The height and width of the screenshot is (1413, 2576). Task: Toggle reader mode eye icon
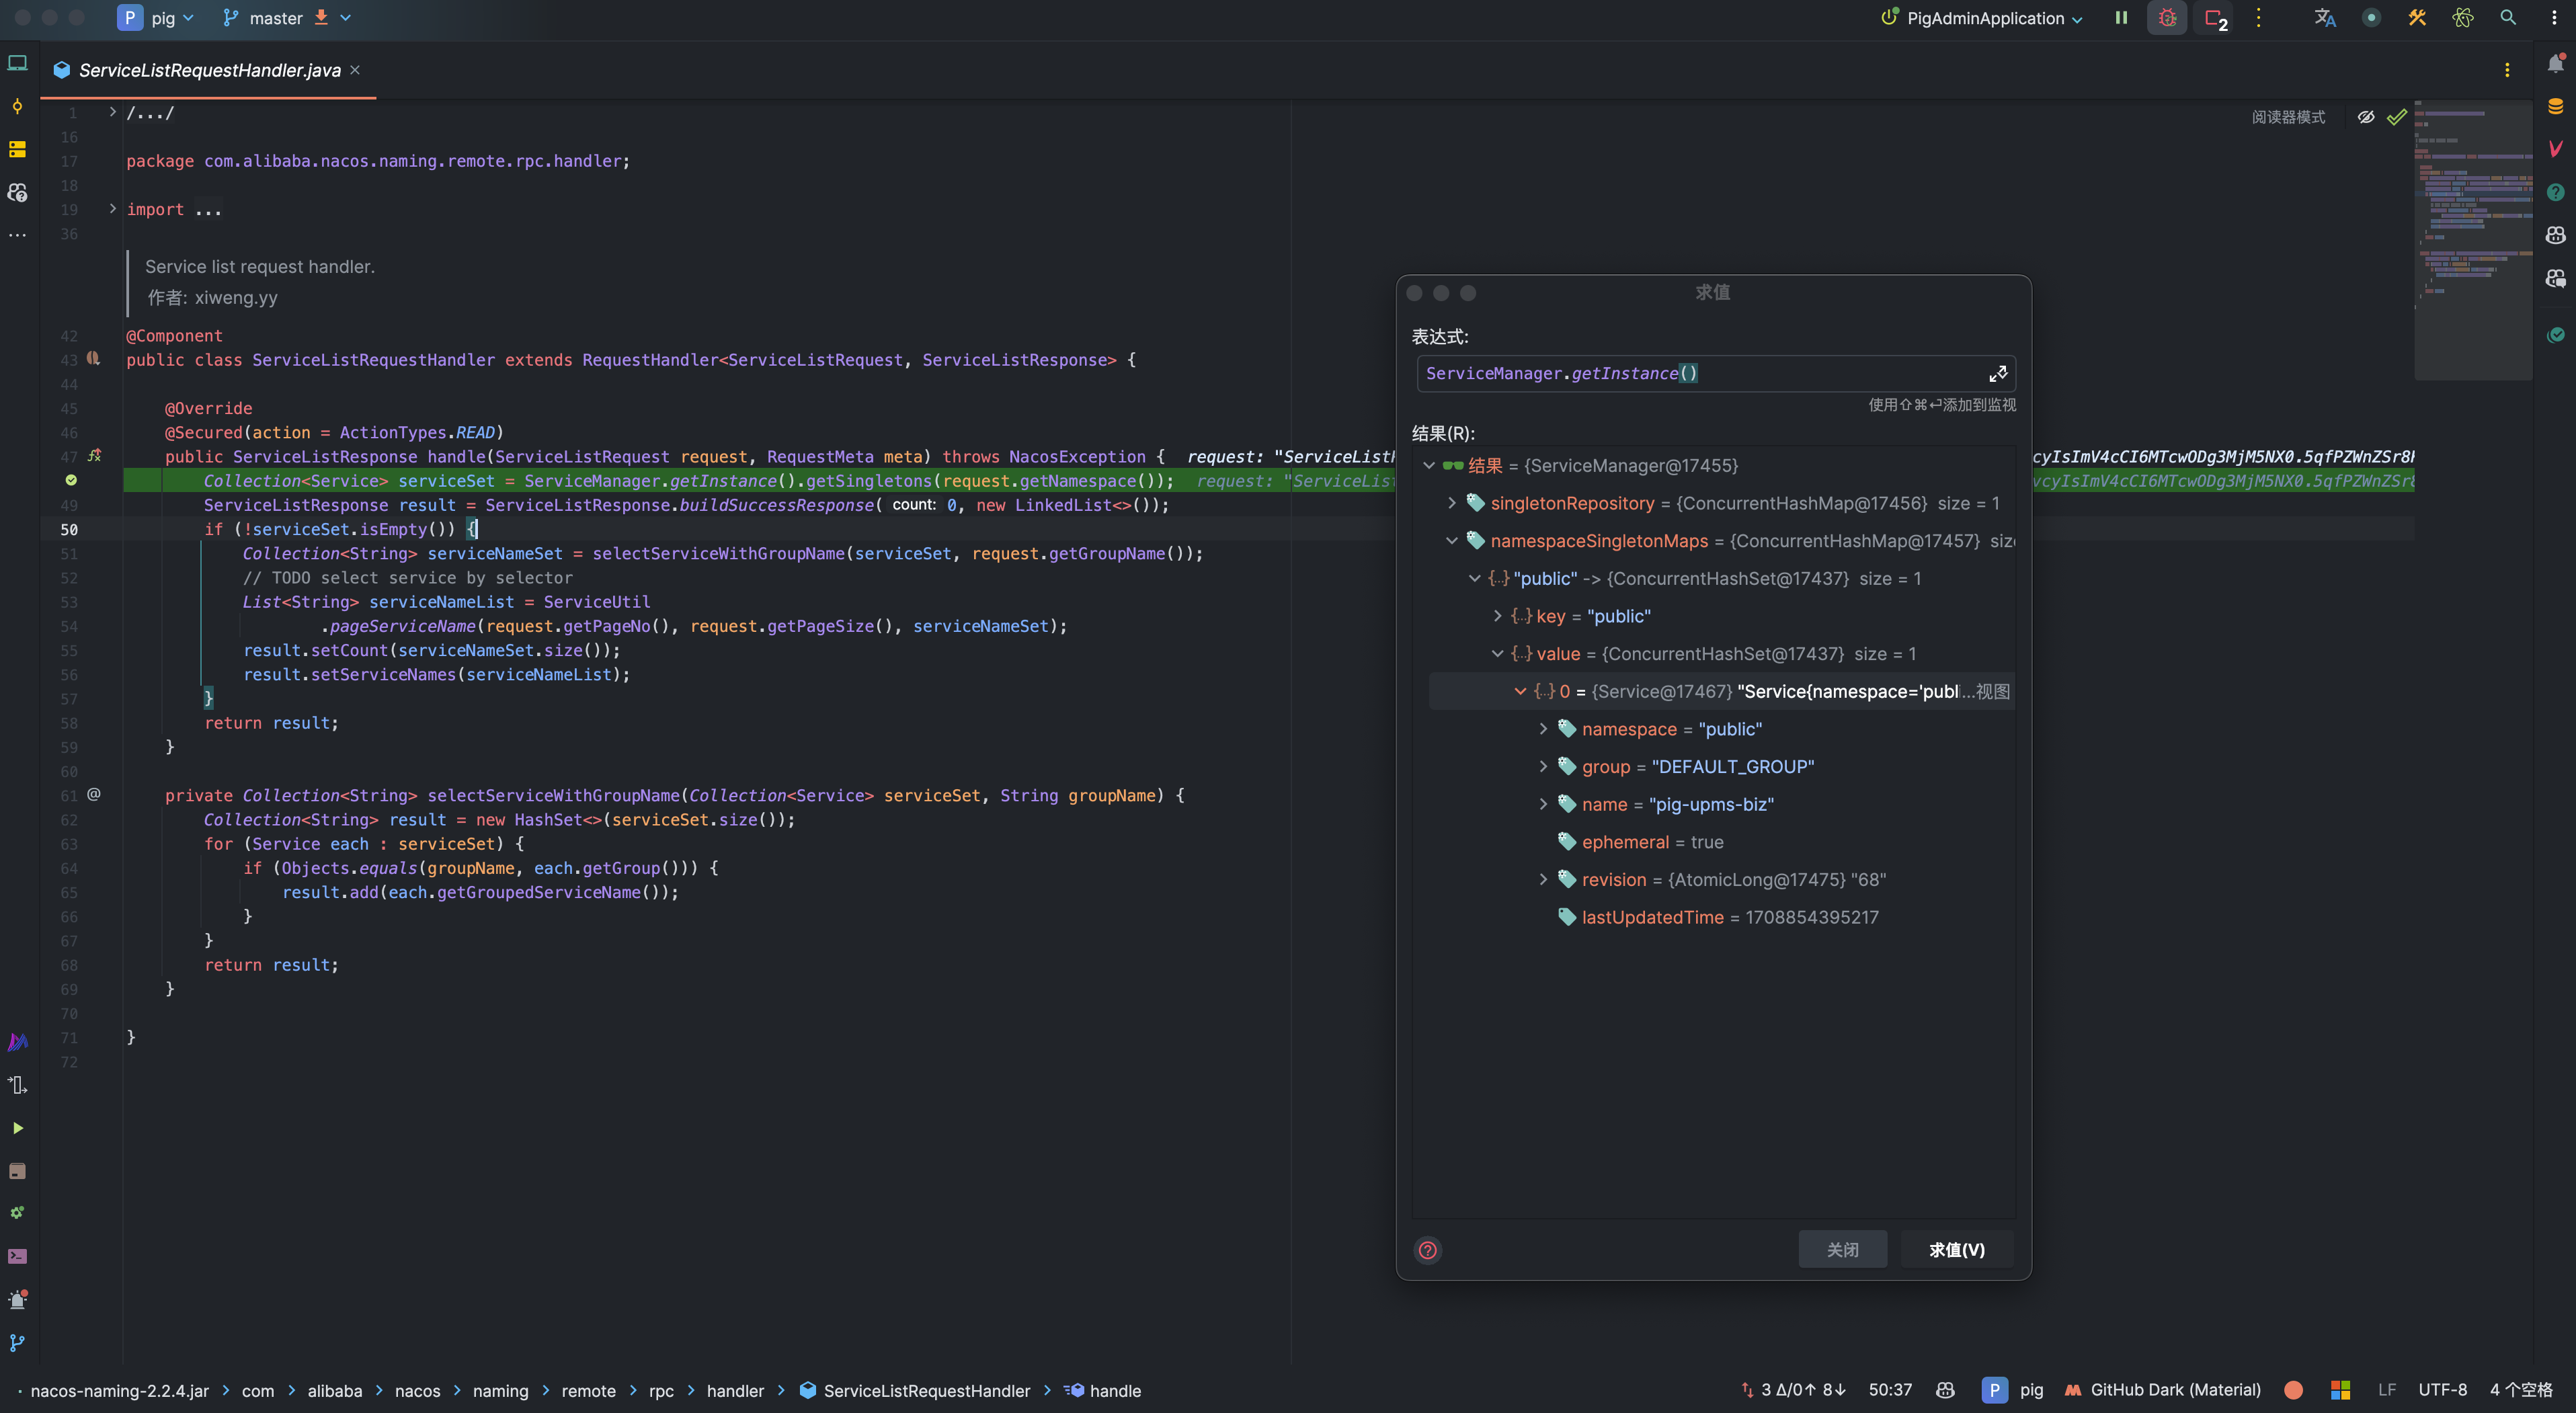coord(2365,117)
